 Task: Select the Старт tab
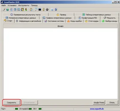[8, 21]
